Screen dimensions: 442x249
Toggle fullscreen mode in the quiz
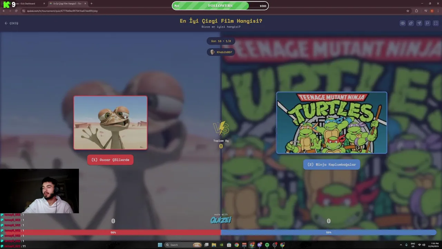coord(436,23)
